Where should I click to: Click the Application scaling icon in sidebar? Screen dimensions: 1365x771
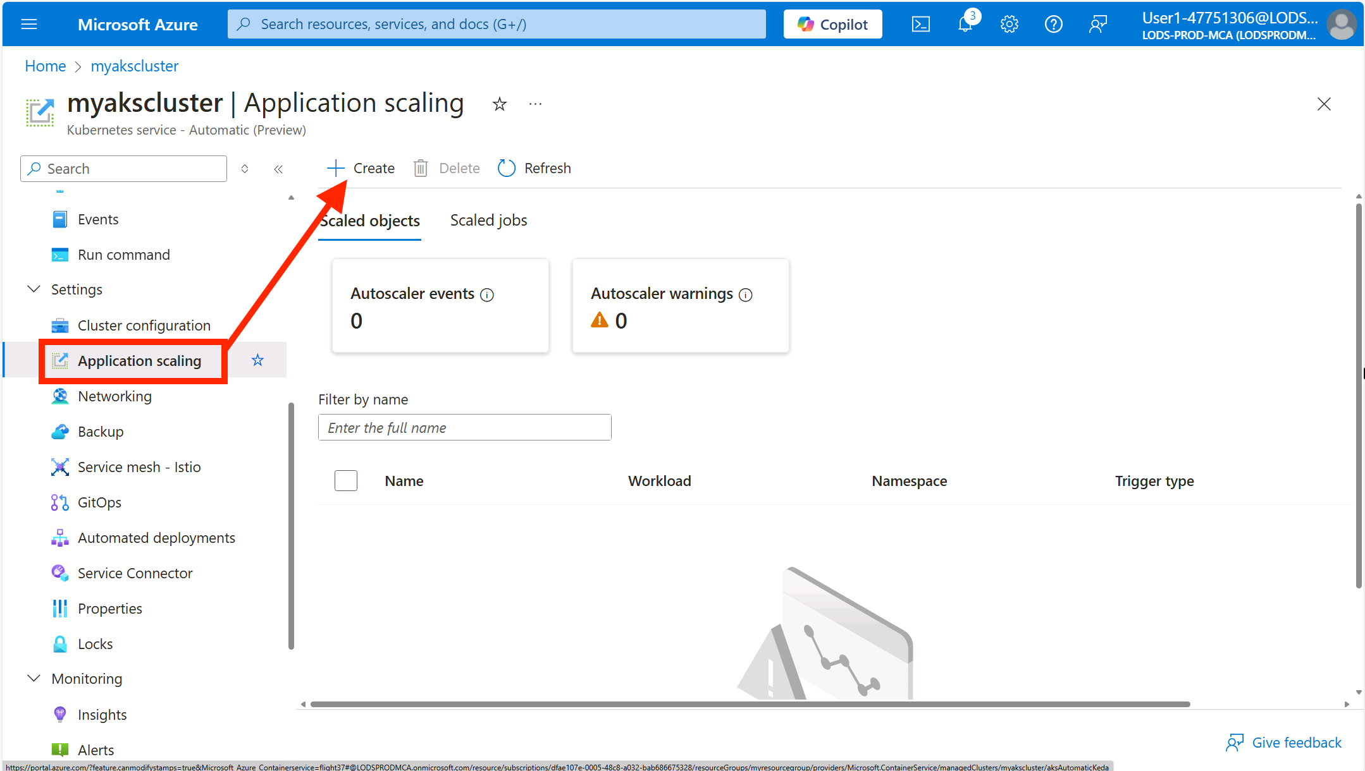[x=58, y=360]
